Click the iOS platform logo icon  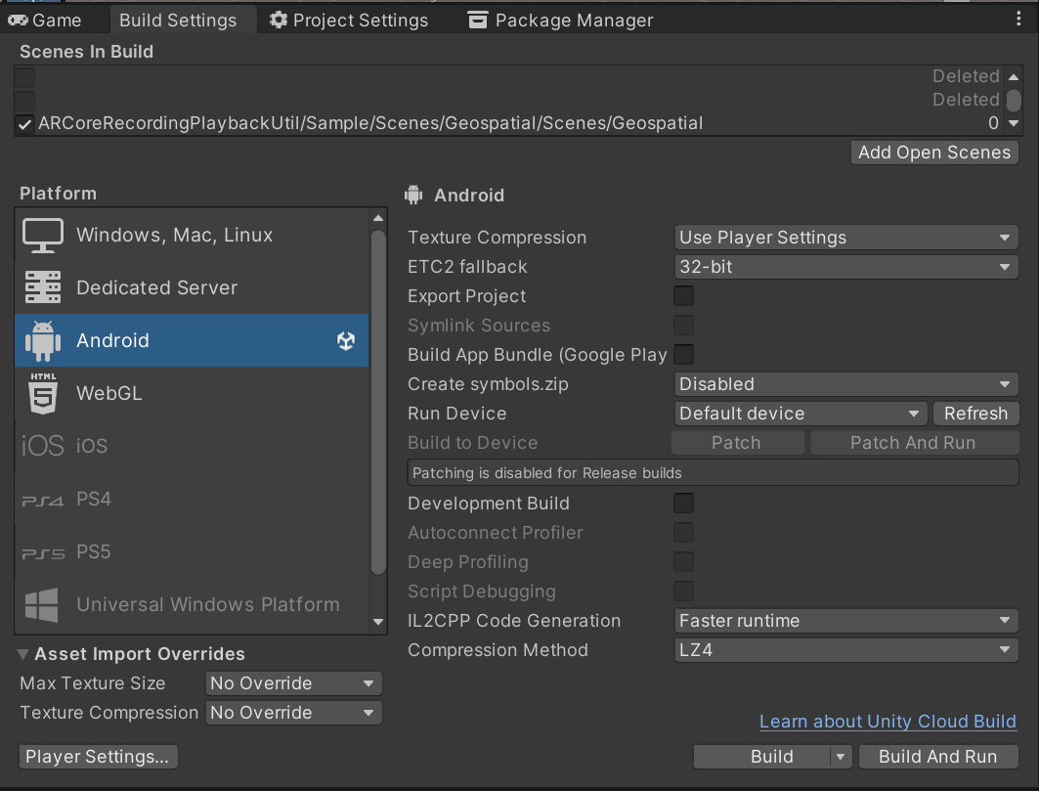(x=42, y=446)
